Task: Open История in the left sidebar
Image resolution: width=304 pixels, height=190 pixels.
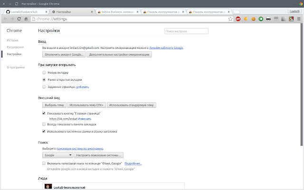Action: [x=12, y=40]
